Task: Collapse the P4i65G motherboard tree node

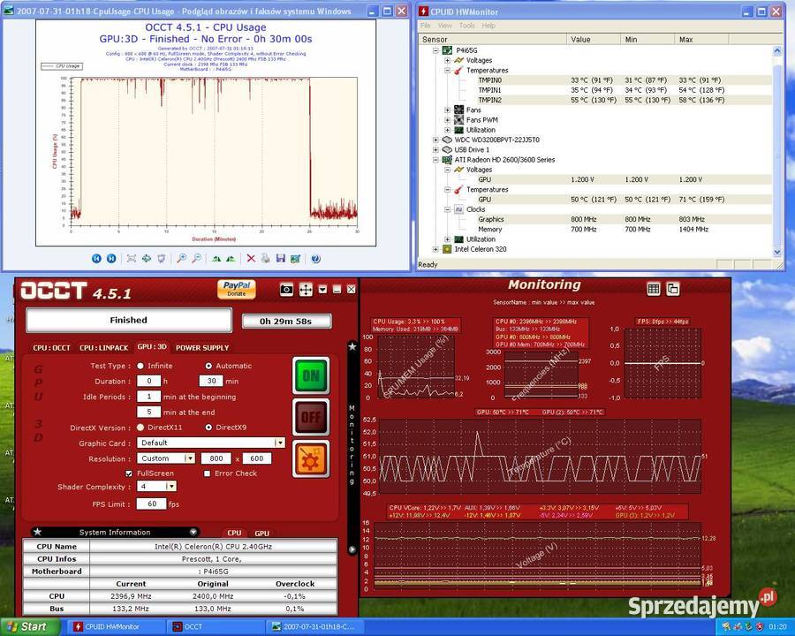Action: click(x=435, y=50)
